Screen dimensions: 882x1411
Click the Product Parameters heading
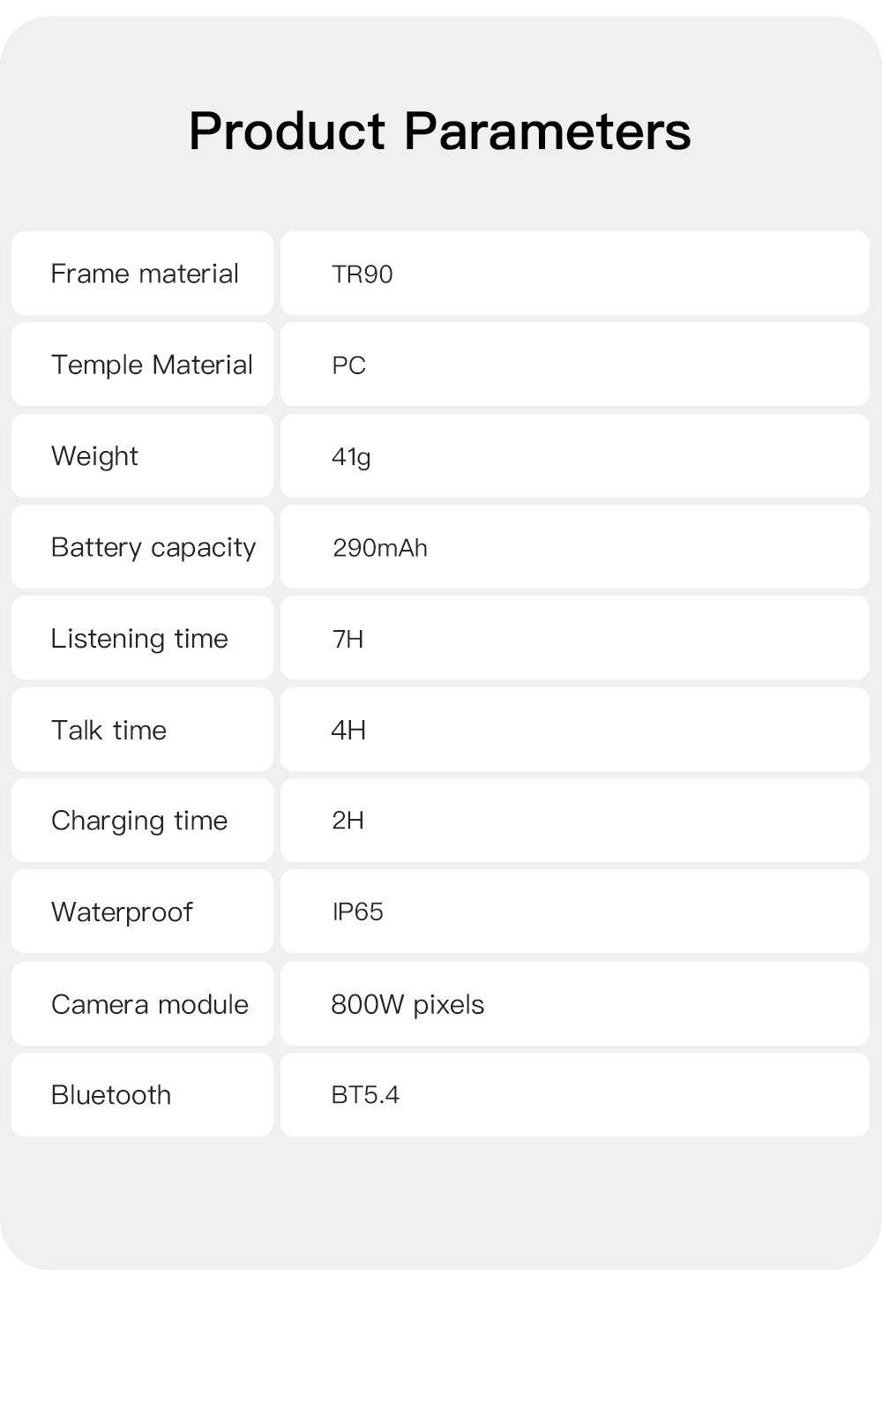(439, 131)
